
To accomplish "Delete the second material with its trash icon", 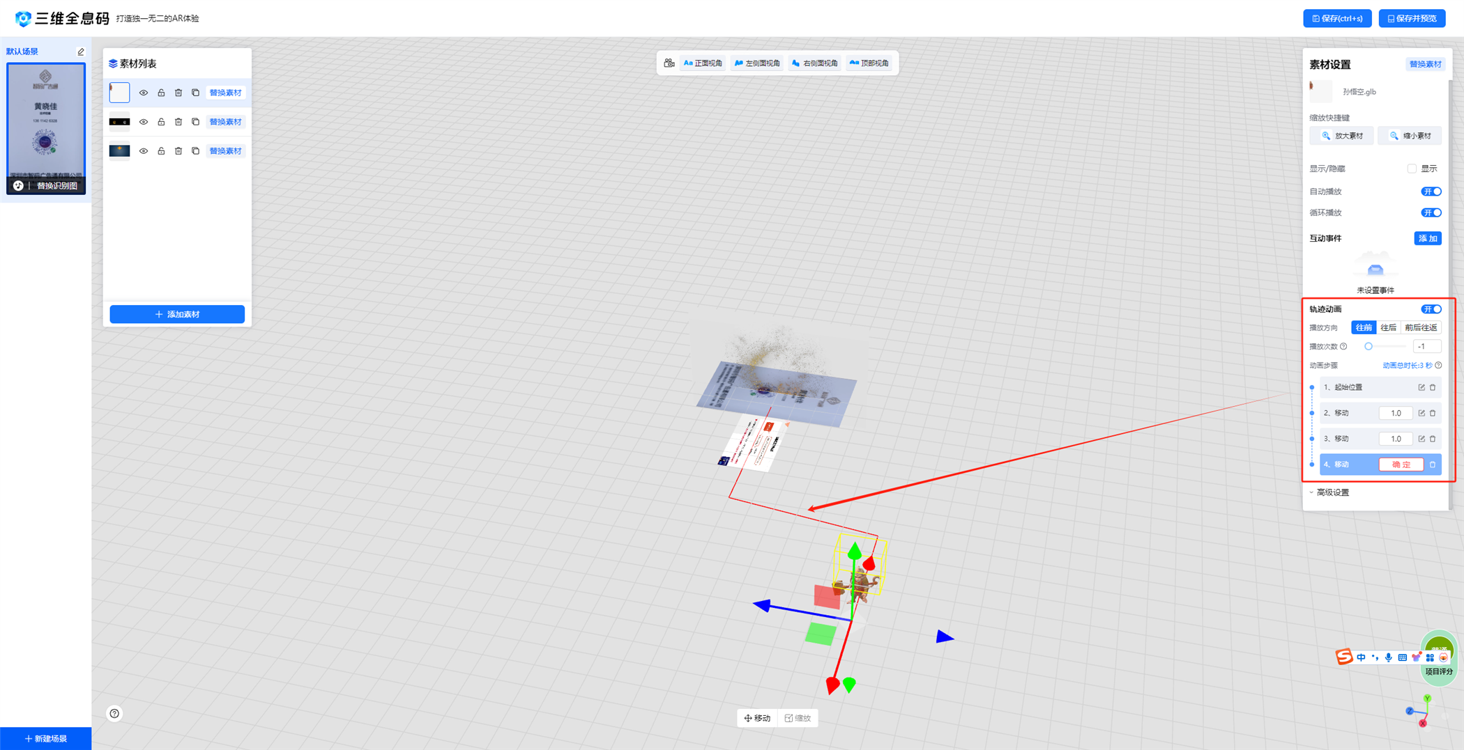I will click(178, 122).
